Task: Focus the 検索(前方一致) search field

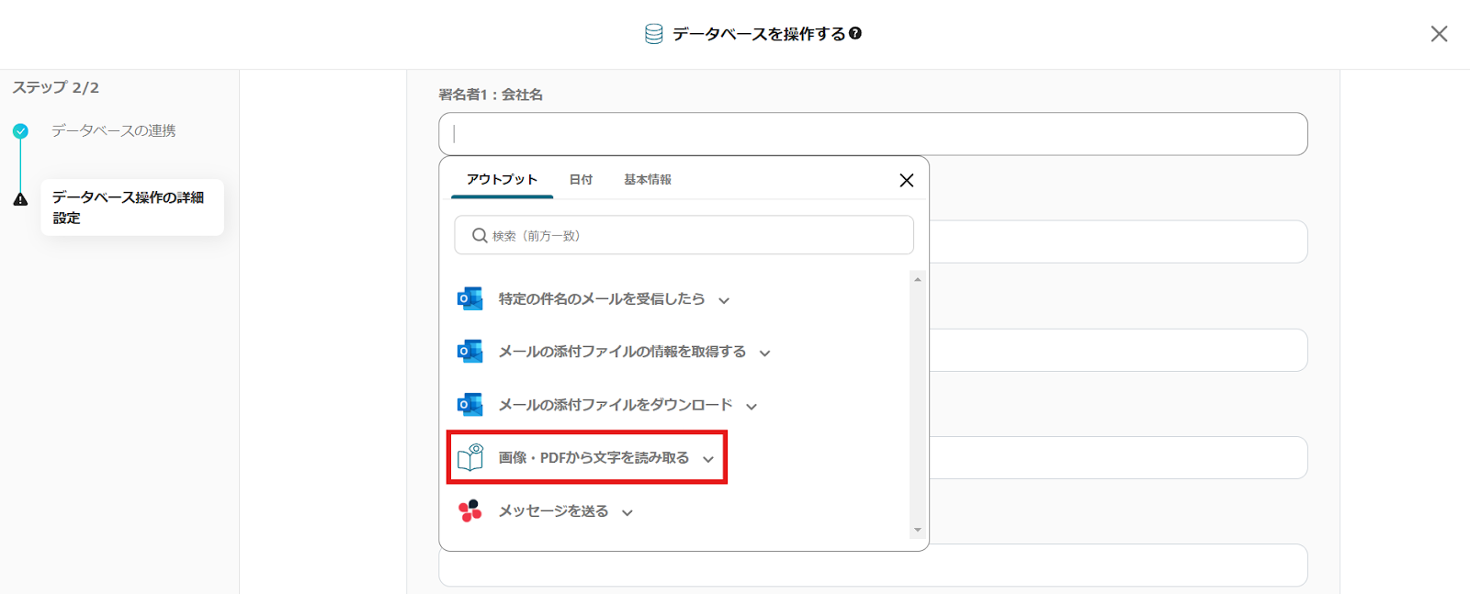Action: 684,235
